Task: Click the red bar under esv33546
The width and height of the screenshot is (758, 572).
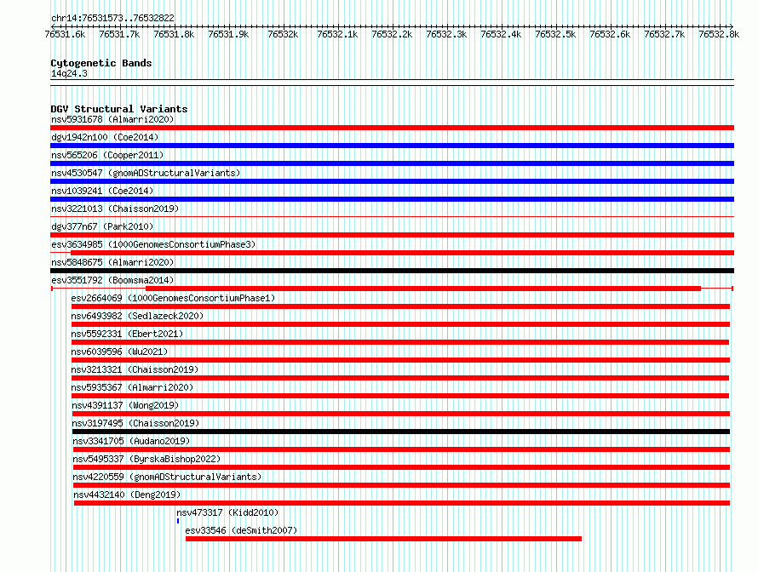Action: click(384, 539)
